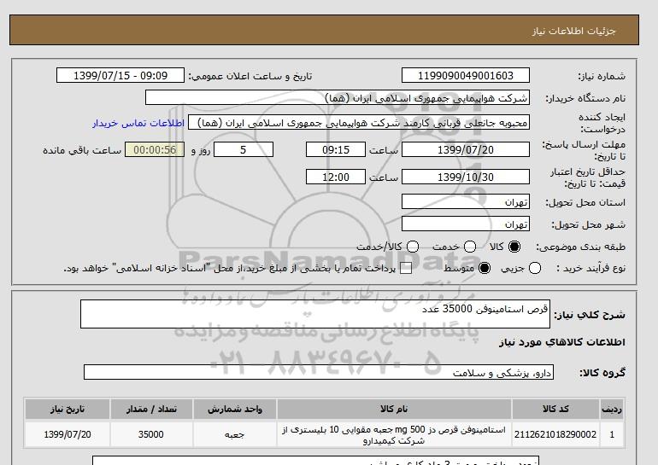Click the ردیف column header
658x465 pixels.
[x=612, y=410]
